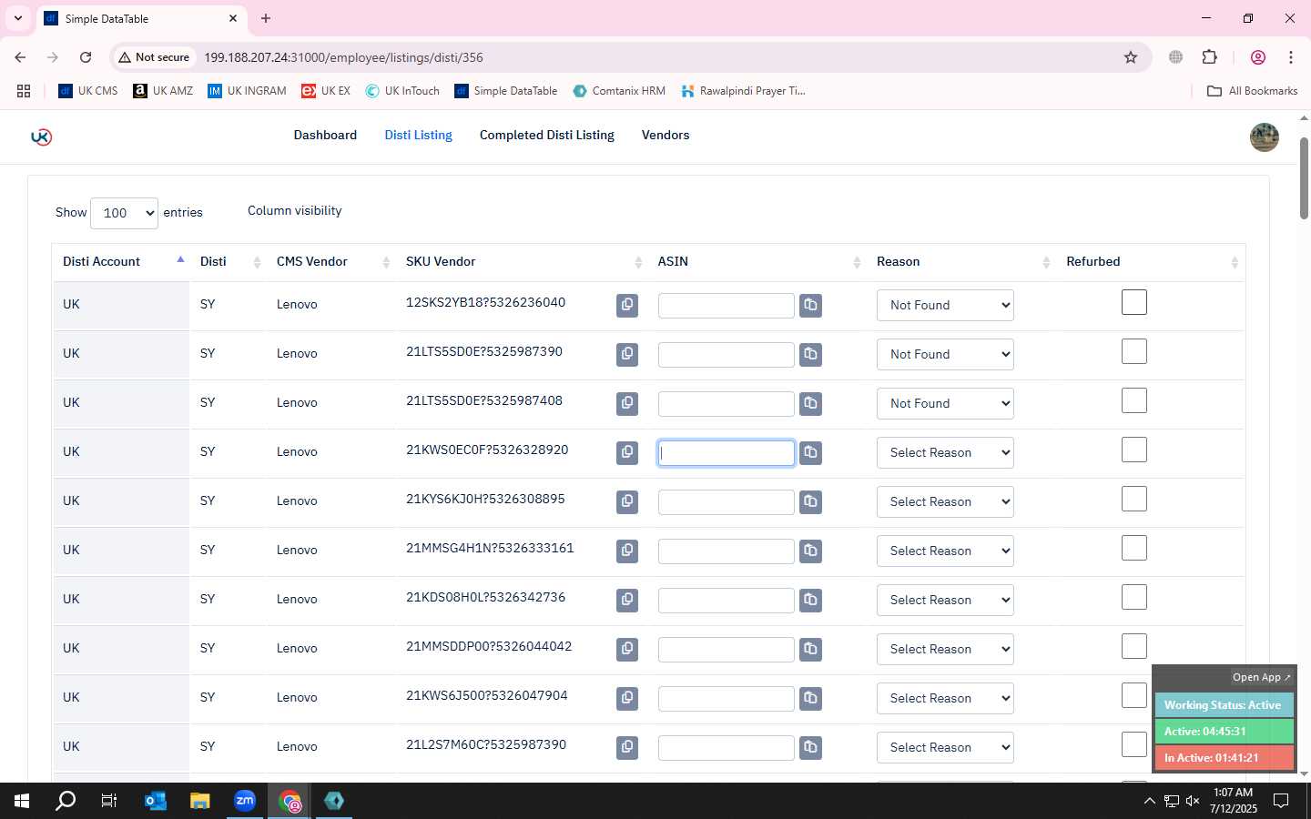
Task: Click paste icon beside ASIN for 21MMSDDP00 row
Action: [810, 650]
